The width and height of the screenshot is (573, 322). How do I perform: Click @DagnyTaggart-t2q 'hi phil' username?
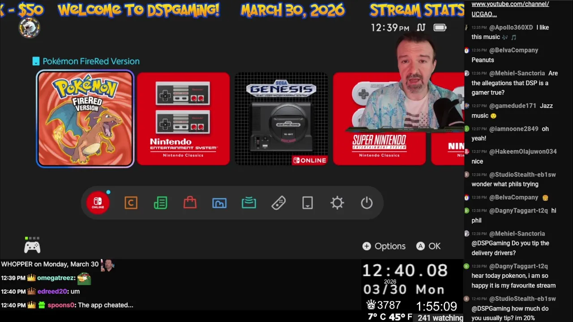518,211
